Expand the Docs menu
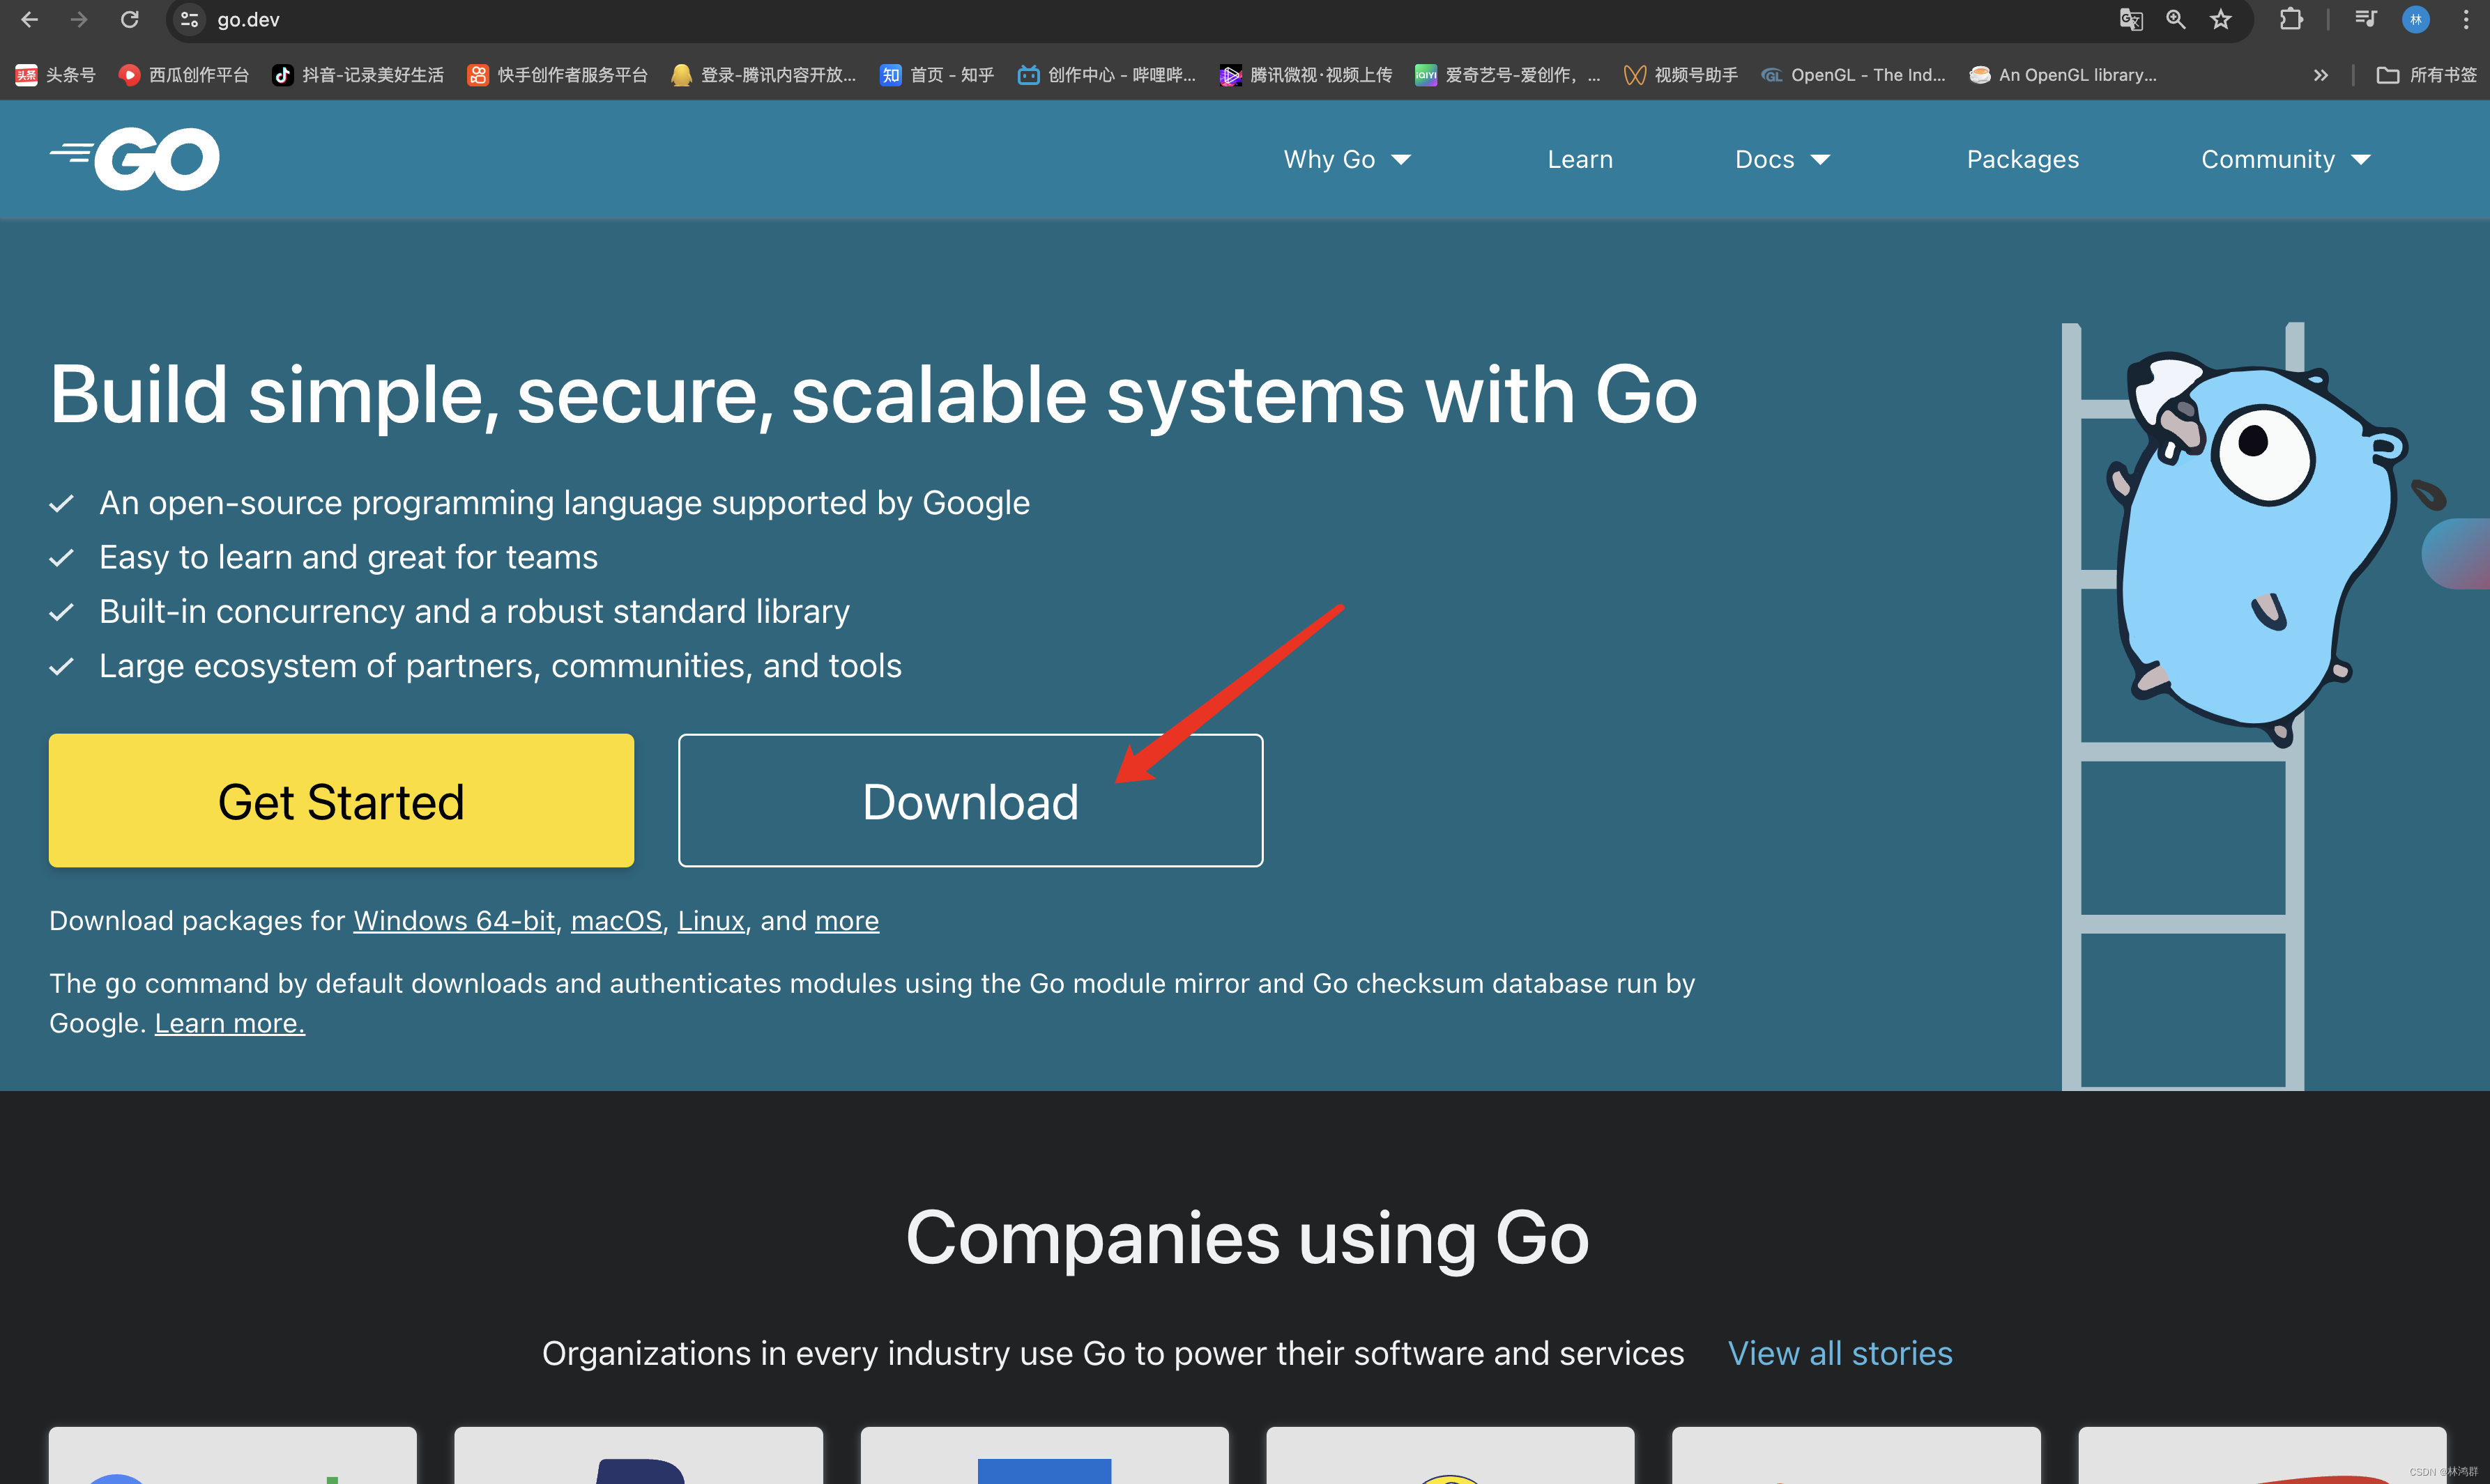This screenshot has width=2490, height=1484. click(1782, 160)
